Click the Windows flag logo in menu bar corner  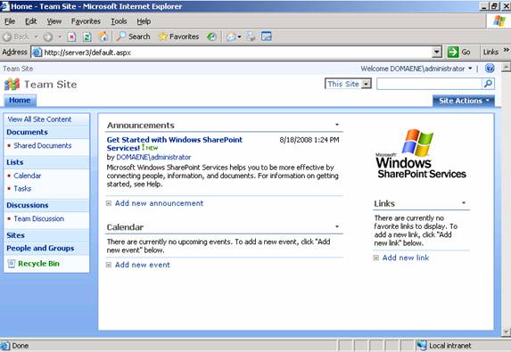(x=499, y=21)
